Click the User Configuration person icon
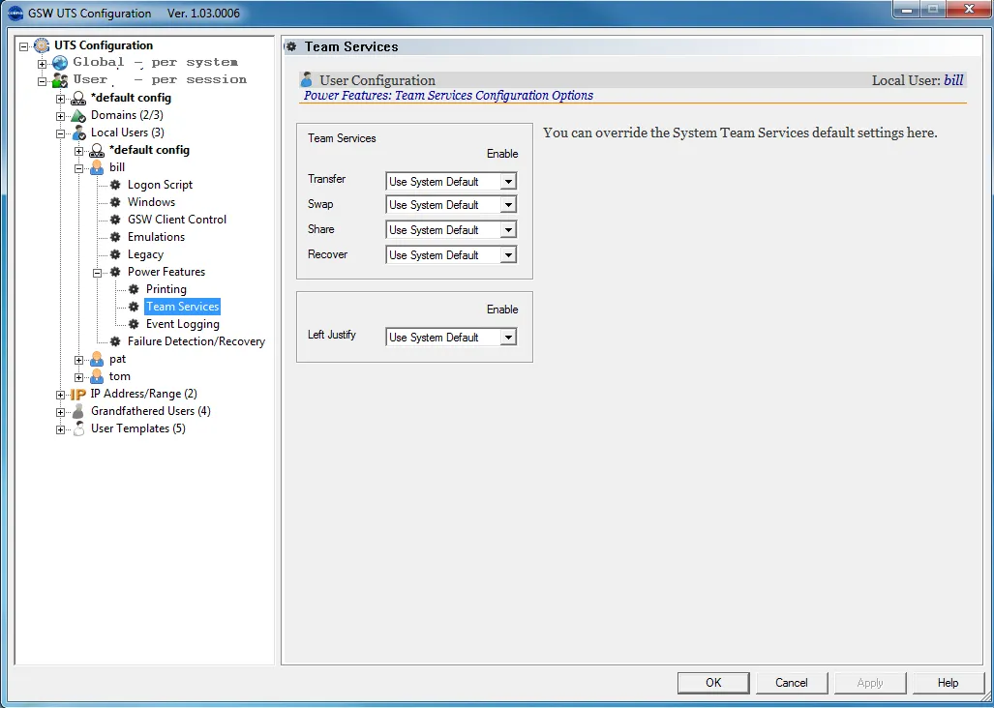The height and width of the screenshot is (708, 994). [307, 79]
